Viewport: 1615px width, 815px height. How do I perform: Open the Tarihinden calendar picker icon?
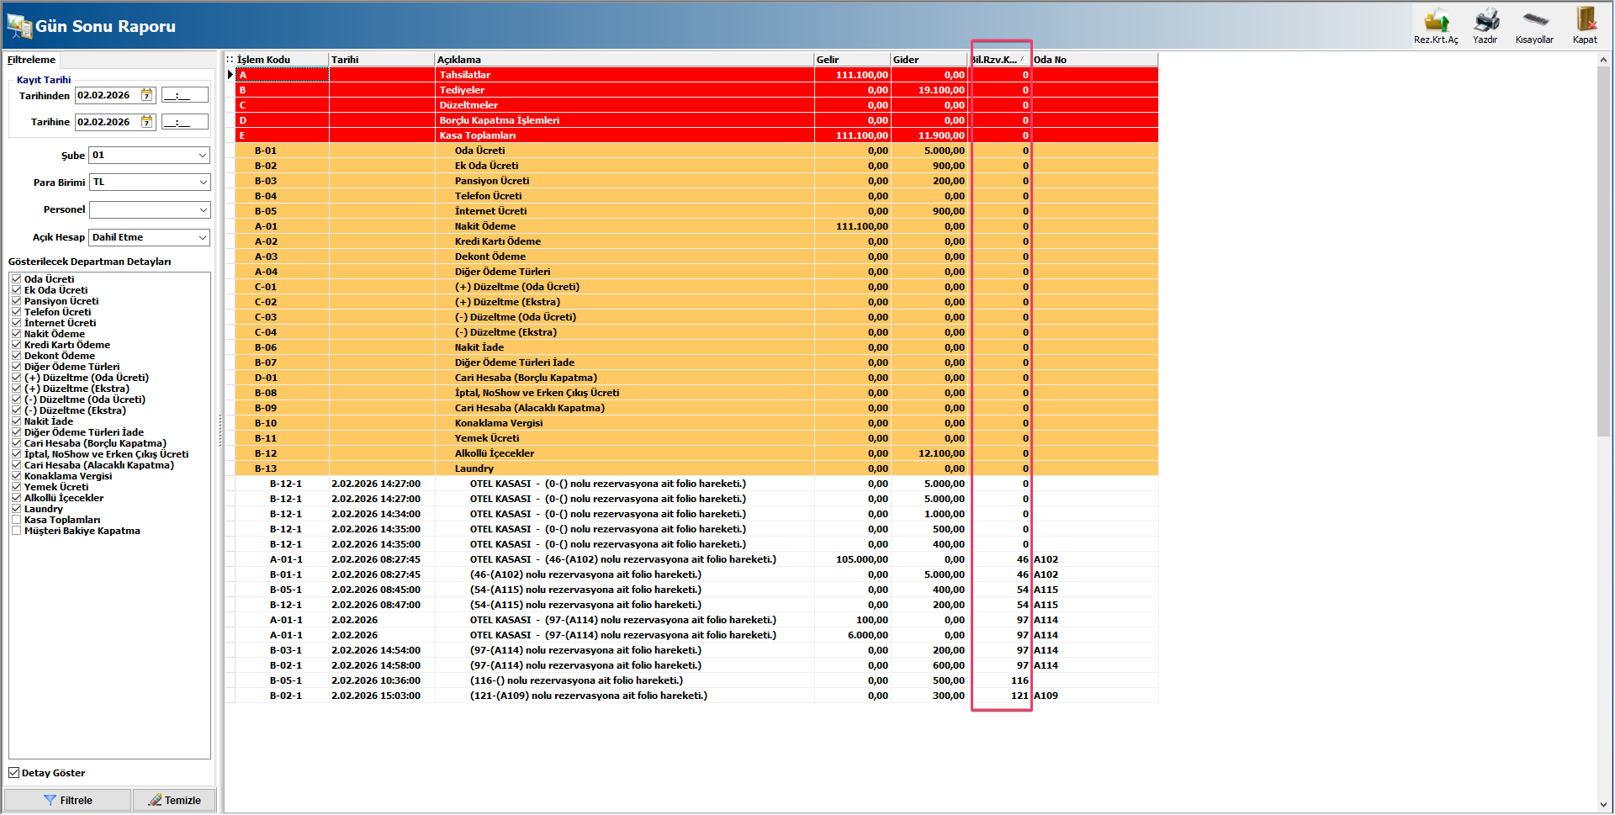tap(147, 95)
